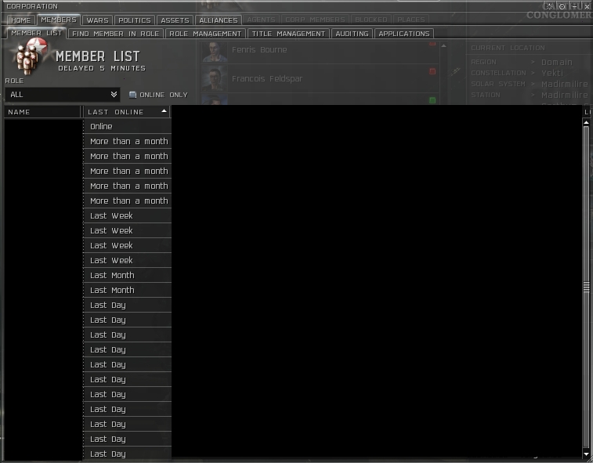This screenshot has height=463, width=593.
Task: Click the member list scrollbar up arrow
Action: point(586,122)
